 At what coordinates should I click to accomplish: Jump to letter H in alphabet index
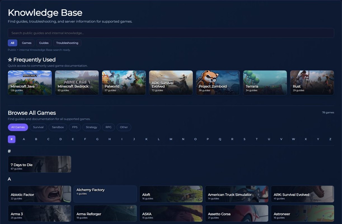[109, 139]
